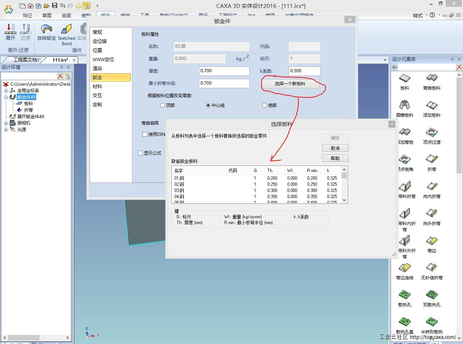Click the Th. column header in stock list

pos(275,171)
